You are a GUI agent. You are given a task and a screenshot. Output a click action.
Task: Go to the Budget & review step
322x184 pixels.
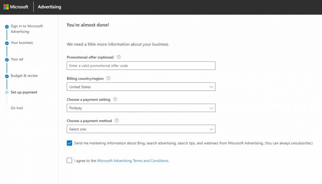point(24,76)
